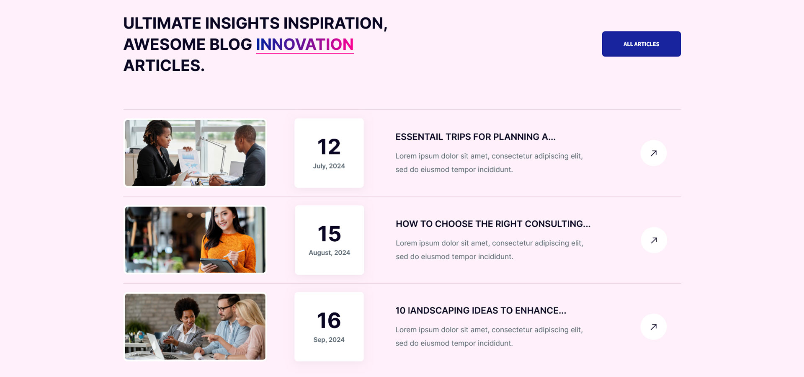Viewport: 804px width, 377px height.
Task: Click the 15 August, 2024 date card
Action: point(329,240)
